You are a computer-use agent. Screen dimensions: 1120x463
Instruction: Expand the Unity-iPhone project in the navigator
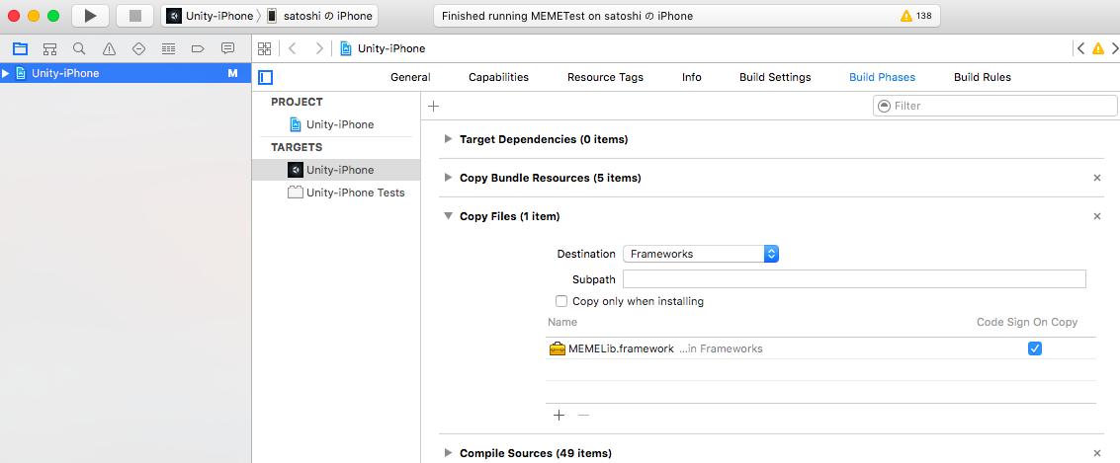(x=6, y=73)
